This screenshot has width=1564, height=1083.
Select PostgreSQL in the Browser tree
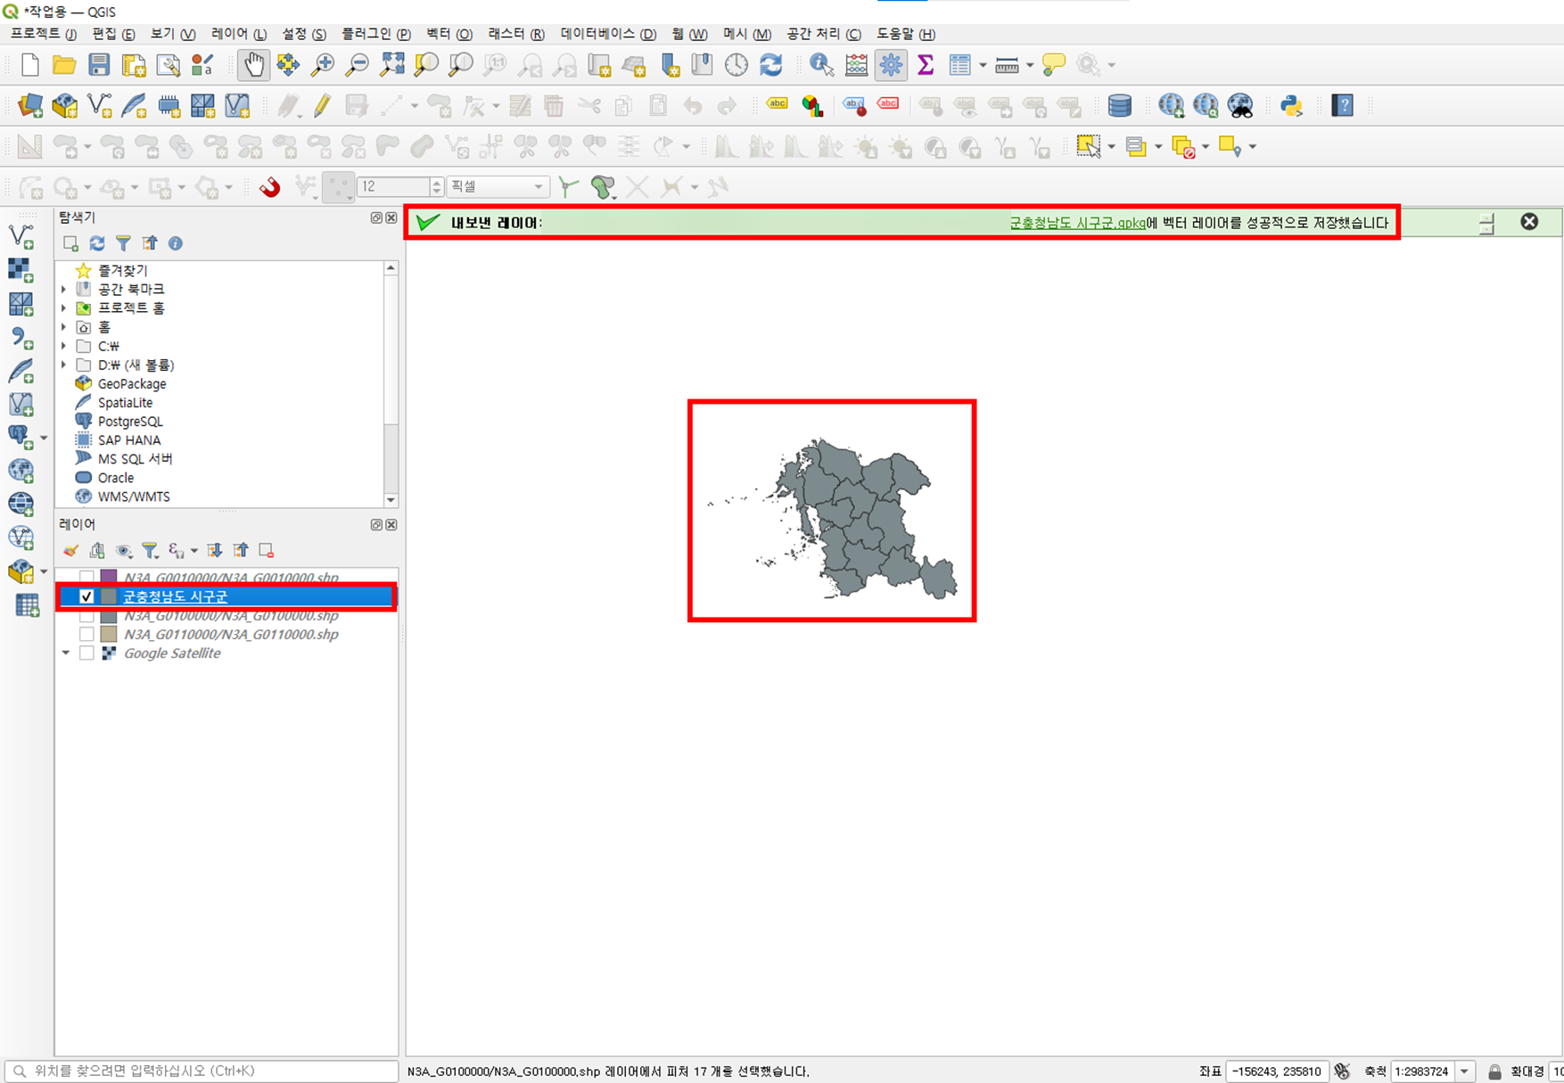click(130, 422)
